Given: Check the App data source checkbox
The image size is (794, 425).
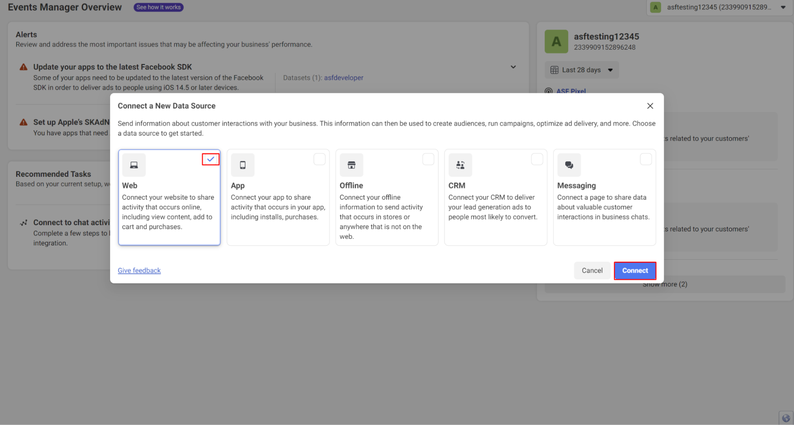Looking at the screenshot, I should 319,159.
